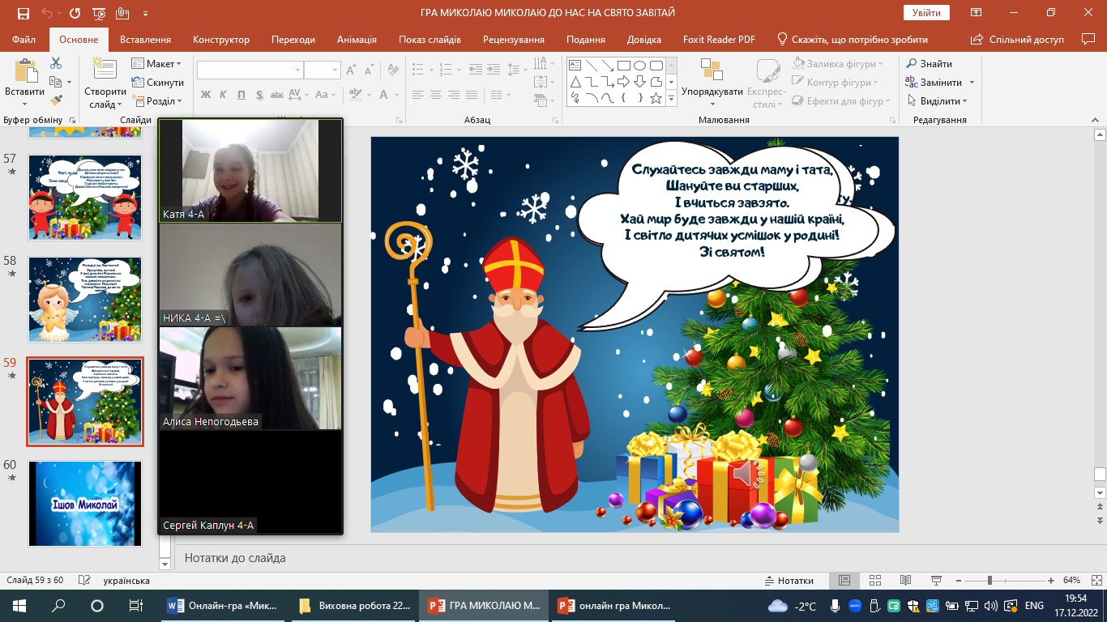Viewport: 1107px width, 622px height.
Task: Click the українська language indicator in status bar
Action: (126, 581)
